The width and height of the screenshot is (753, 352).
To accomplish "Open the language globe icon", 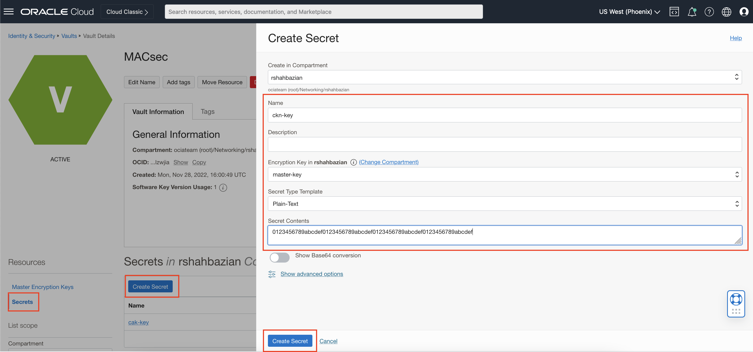I will click(726, 12).
